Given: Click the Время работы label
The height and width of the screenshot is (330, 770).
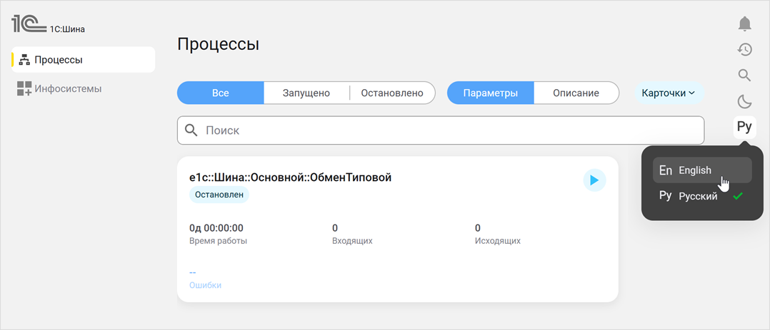Looking at the screenshot, I should (218, 241).
